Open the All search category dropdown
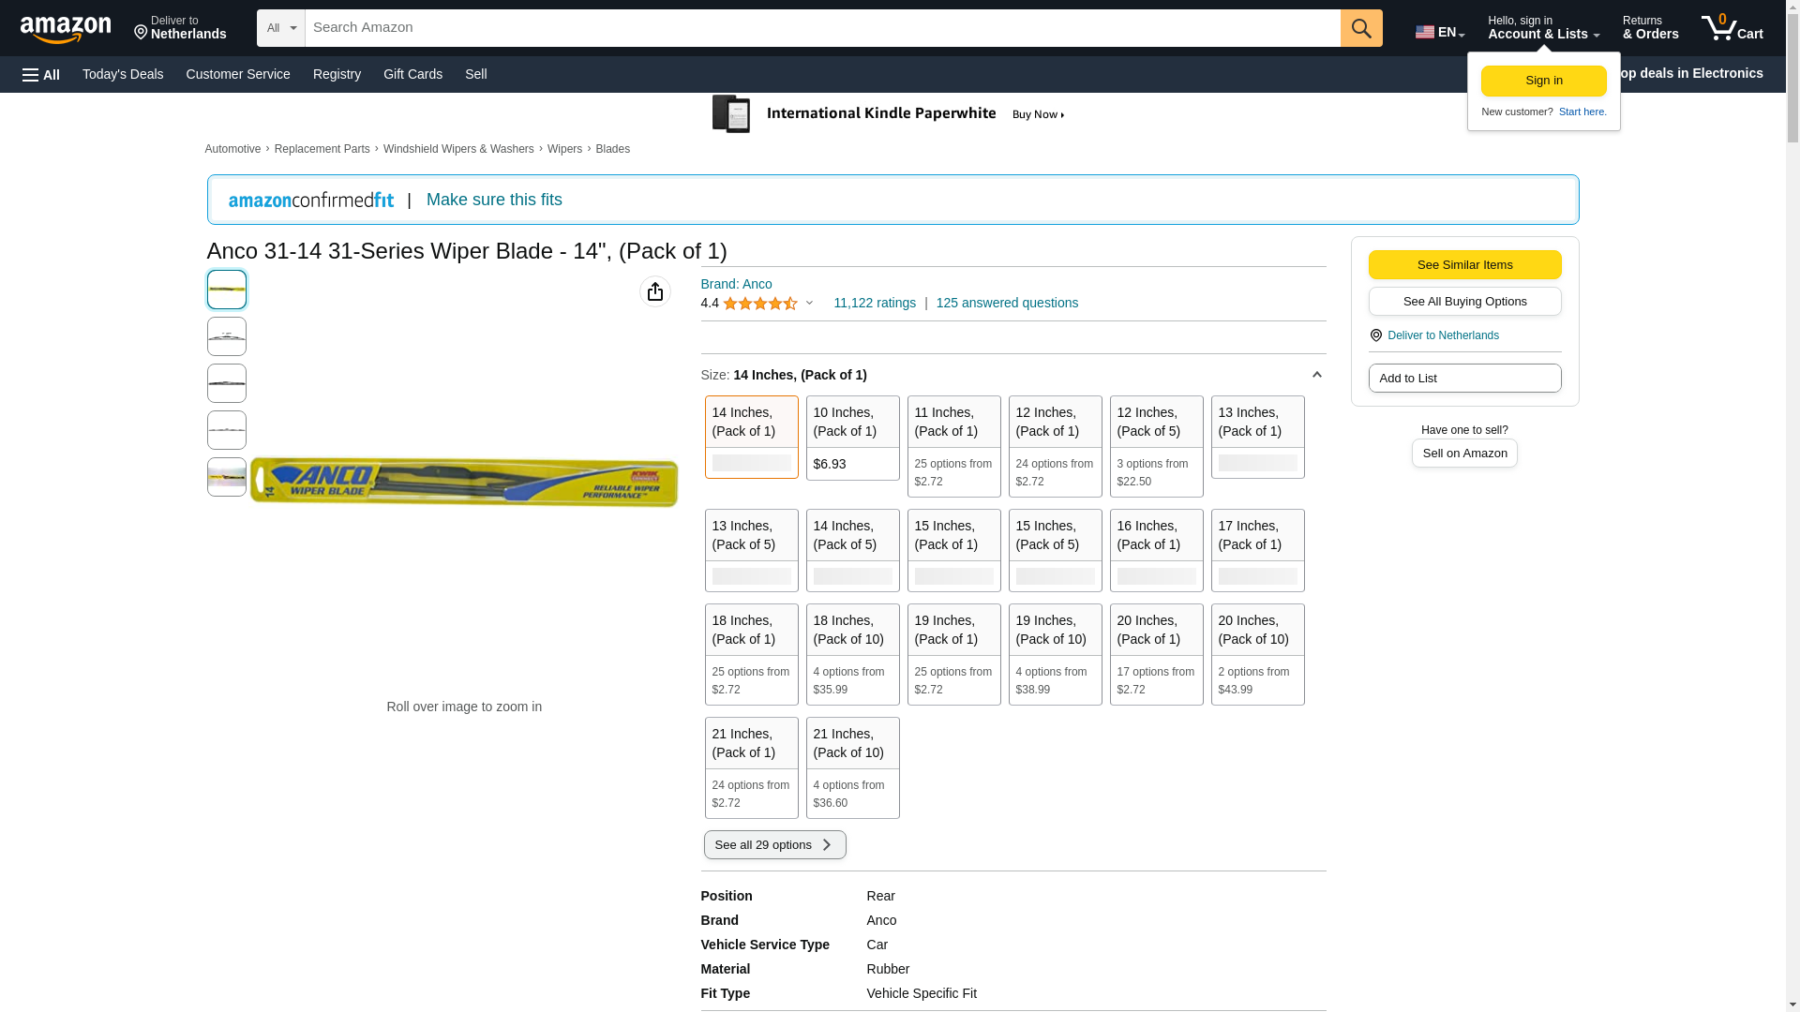1800x1012 pixels. point(281,28)
